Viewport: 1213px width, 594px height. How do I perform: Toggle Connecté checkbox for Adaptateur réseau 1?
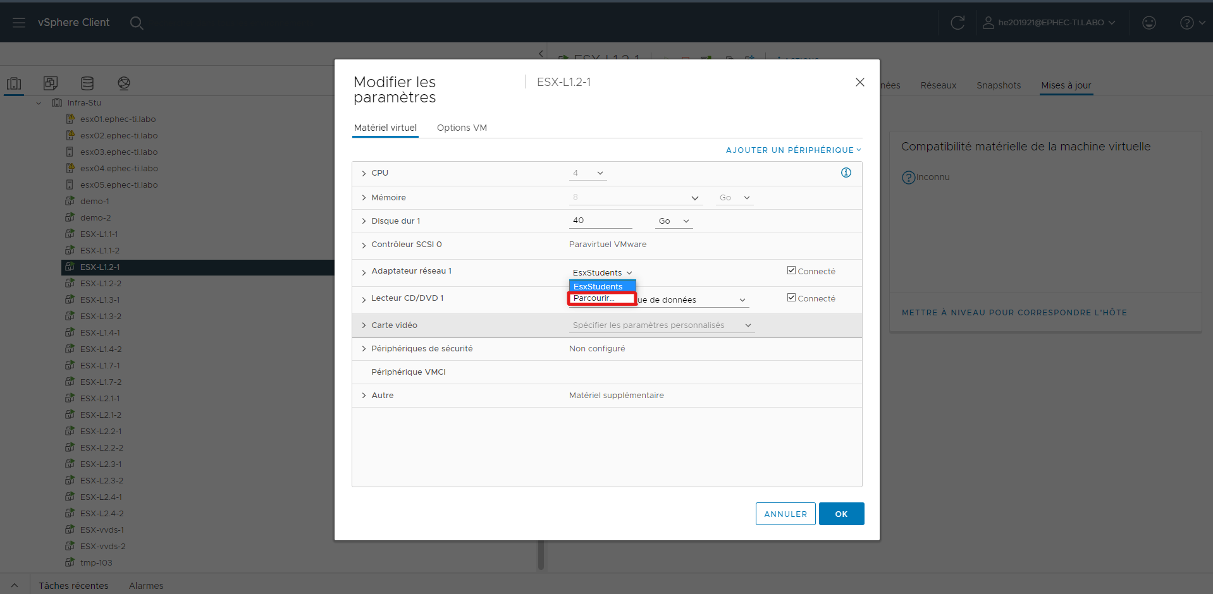(791, 270)
